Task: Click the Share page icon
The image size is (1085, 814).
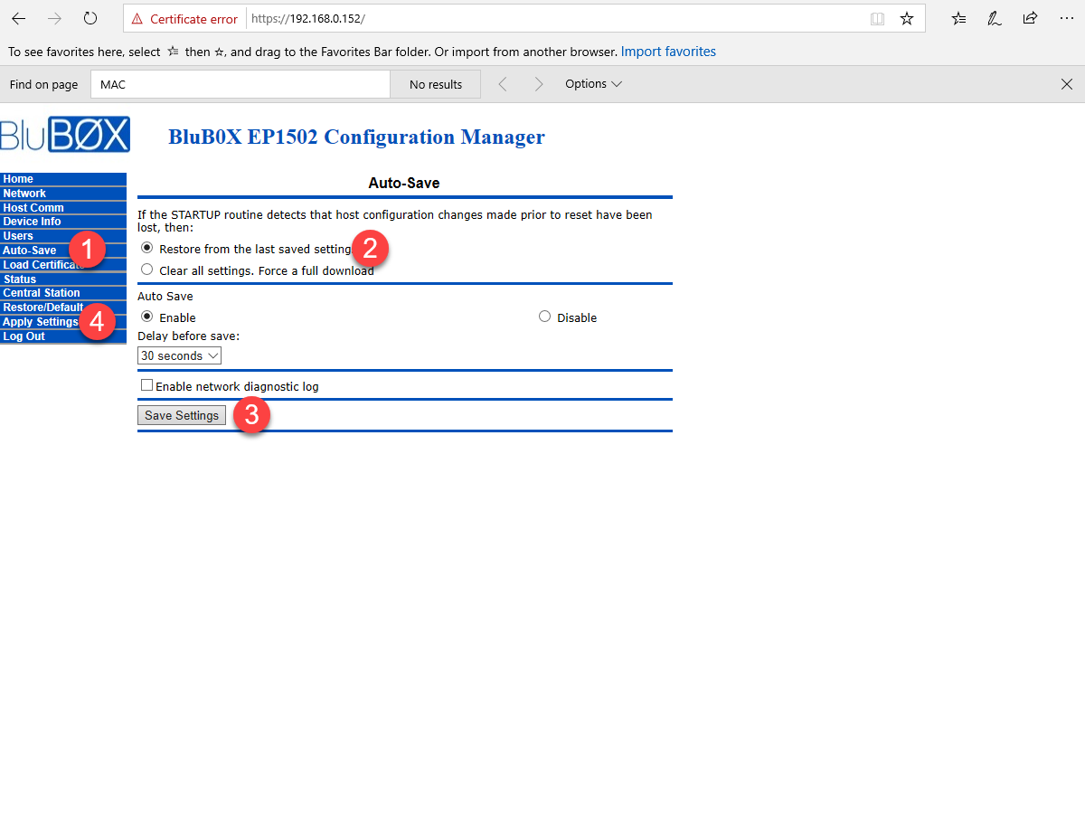Action: coord(1030,18)
